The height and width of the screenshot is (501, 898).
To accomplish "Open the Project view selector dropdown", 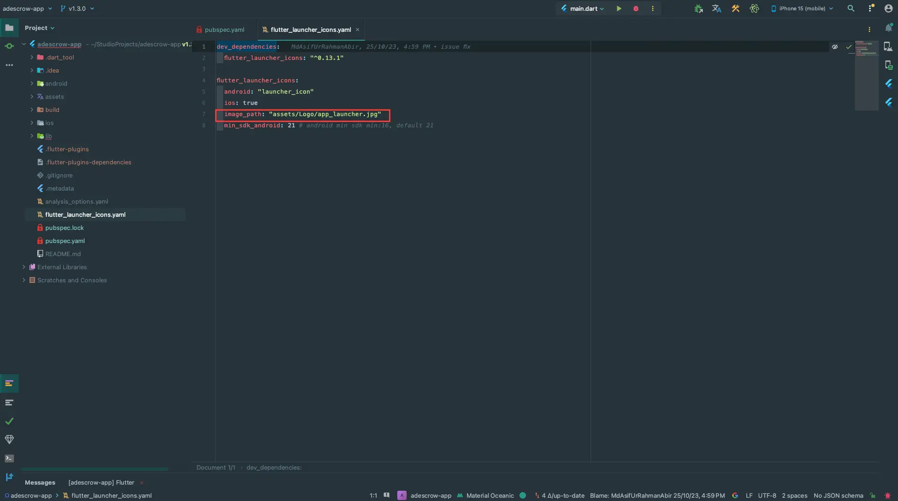I will point(39,28).
